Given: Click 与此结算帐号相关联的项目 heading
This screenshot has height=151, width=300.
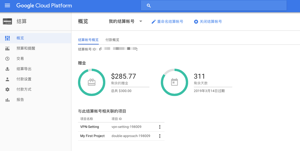Looking at the screenshot, I should pos(102,111).
